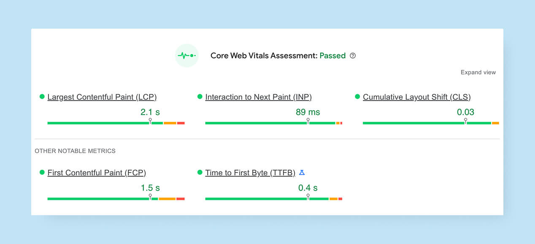Select the Other Notable Metrics heading
The image size is (535, 244).
click(74, 151)
